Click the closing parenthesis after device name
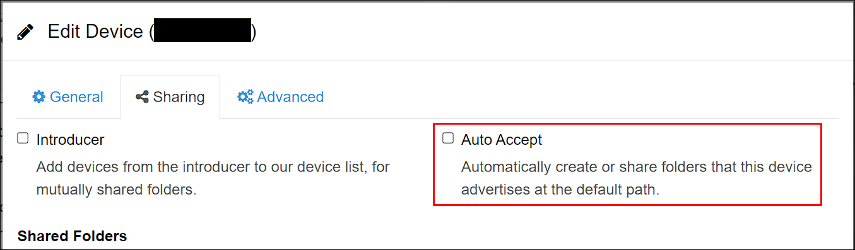 [254, 31]
